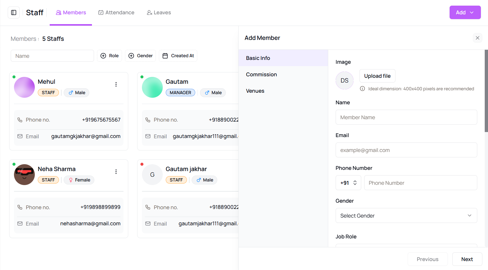Open the Created At date filter
The height and width of the screenshot is (270, 488).
(x=178, y=56)
